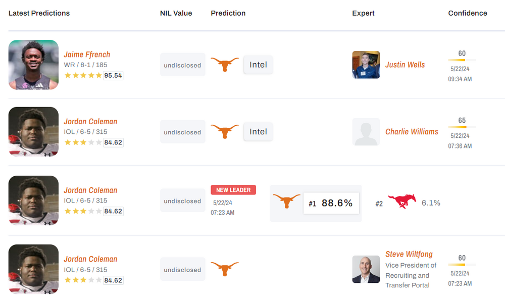Visit Charlie Williams' expert page

(412, 132)
